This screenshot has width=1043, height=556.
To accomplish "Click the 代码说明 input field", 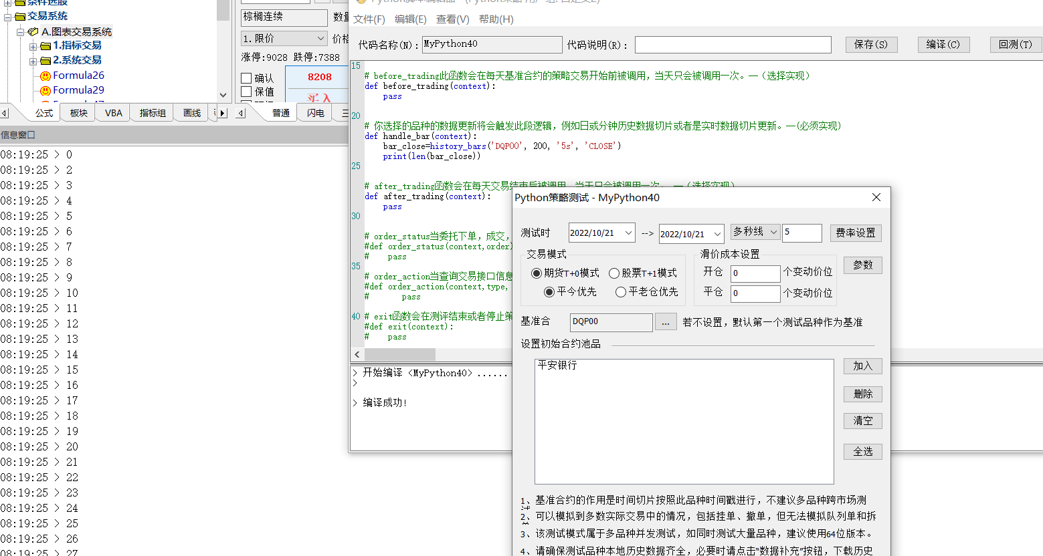I will [733, 45].
